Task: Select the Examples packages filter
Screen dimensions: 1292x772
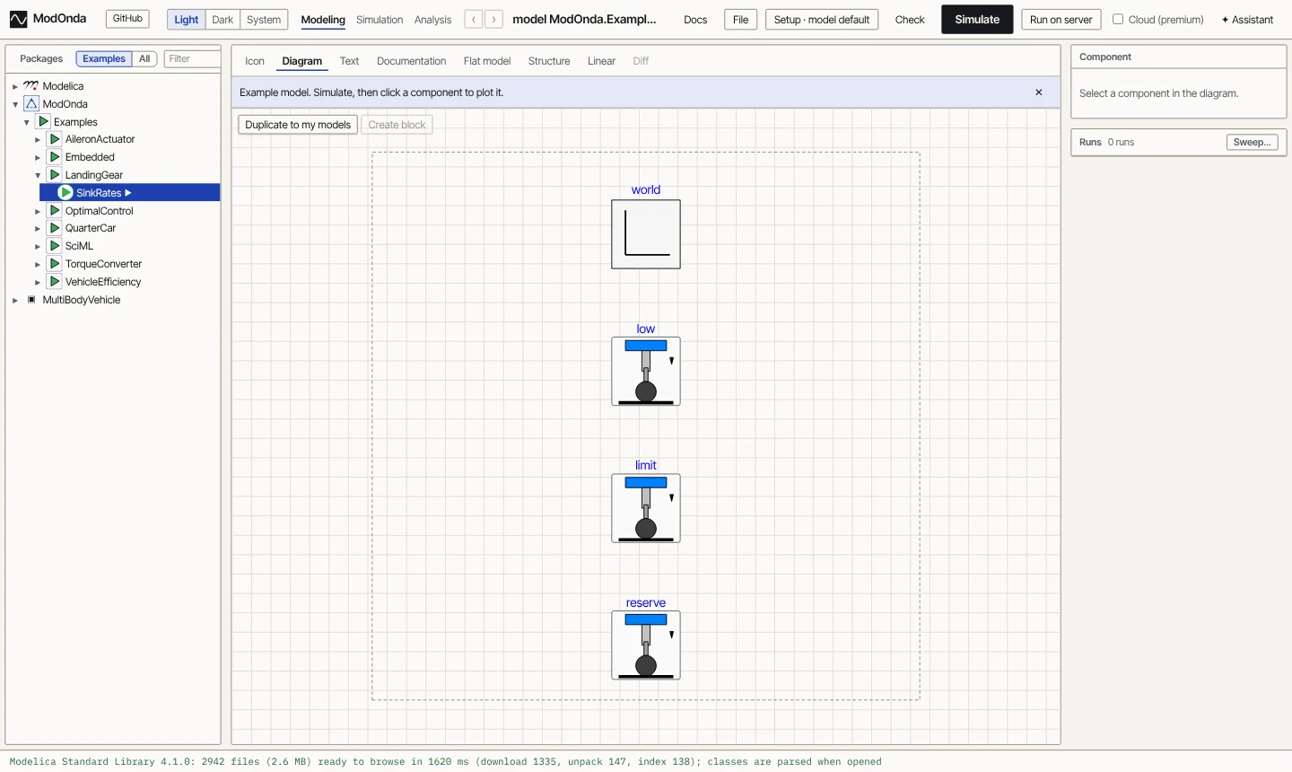Action: tap(104, 59)
